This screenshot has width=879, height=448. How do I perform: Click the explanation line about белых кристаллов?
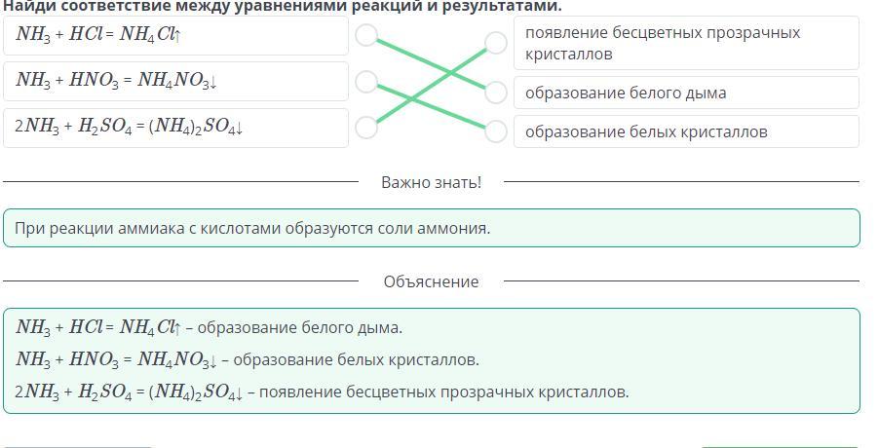click(x=248, y=359)
